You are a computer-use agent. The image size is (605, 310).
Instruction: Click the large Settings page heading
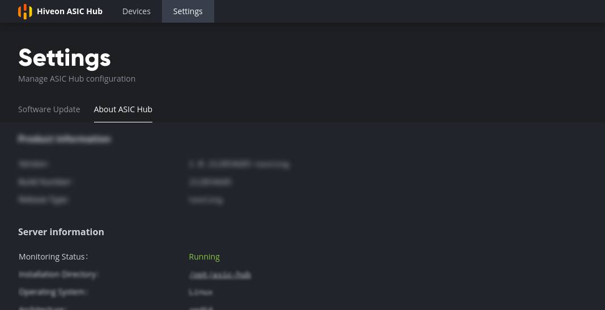click(65, 58)
